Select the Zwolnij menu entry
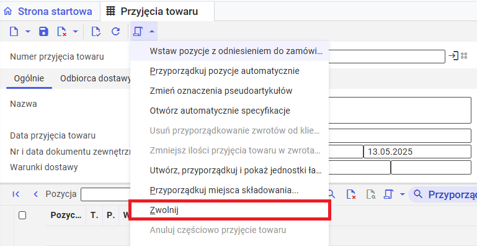 (230, 210)
